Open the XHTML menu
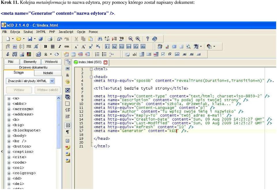 pos(41,32)
